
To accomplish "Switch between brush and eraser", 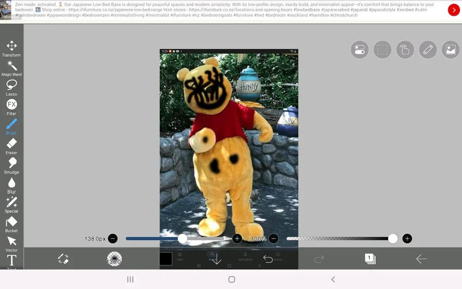I will [x=63, y=259].
